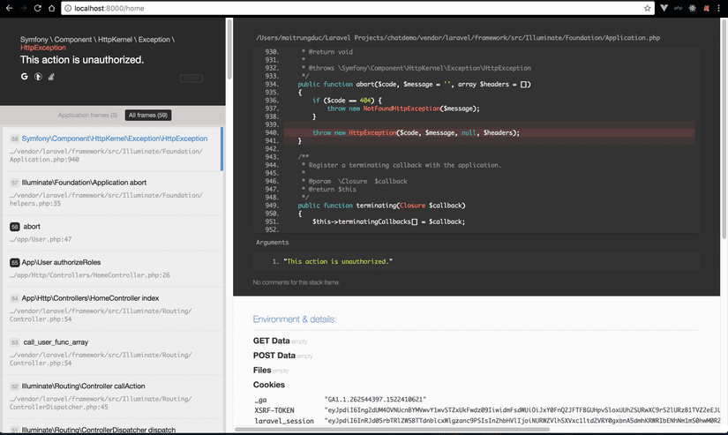
Task: Click argument 1 "This action is unauthorized."
Action: click(338, 261)
